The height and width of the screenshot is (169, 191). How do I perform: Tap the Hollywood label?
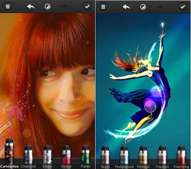(124, 167)
